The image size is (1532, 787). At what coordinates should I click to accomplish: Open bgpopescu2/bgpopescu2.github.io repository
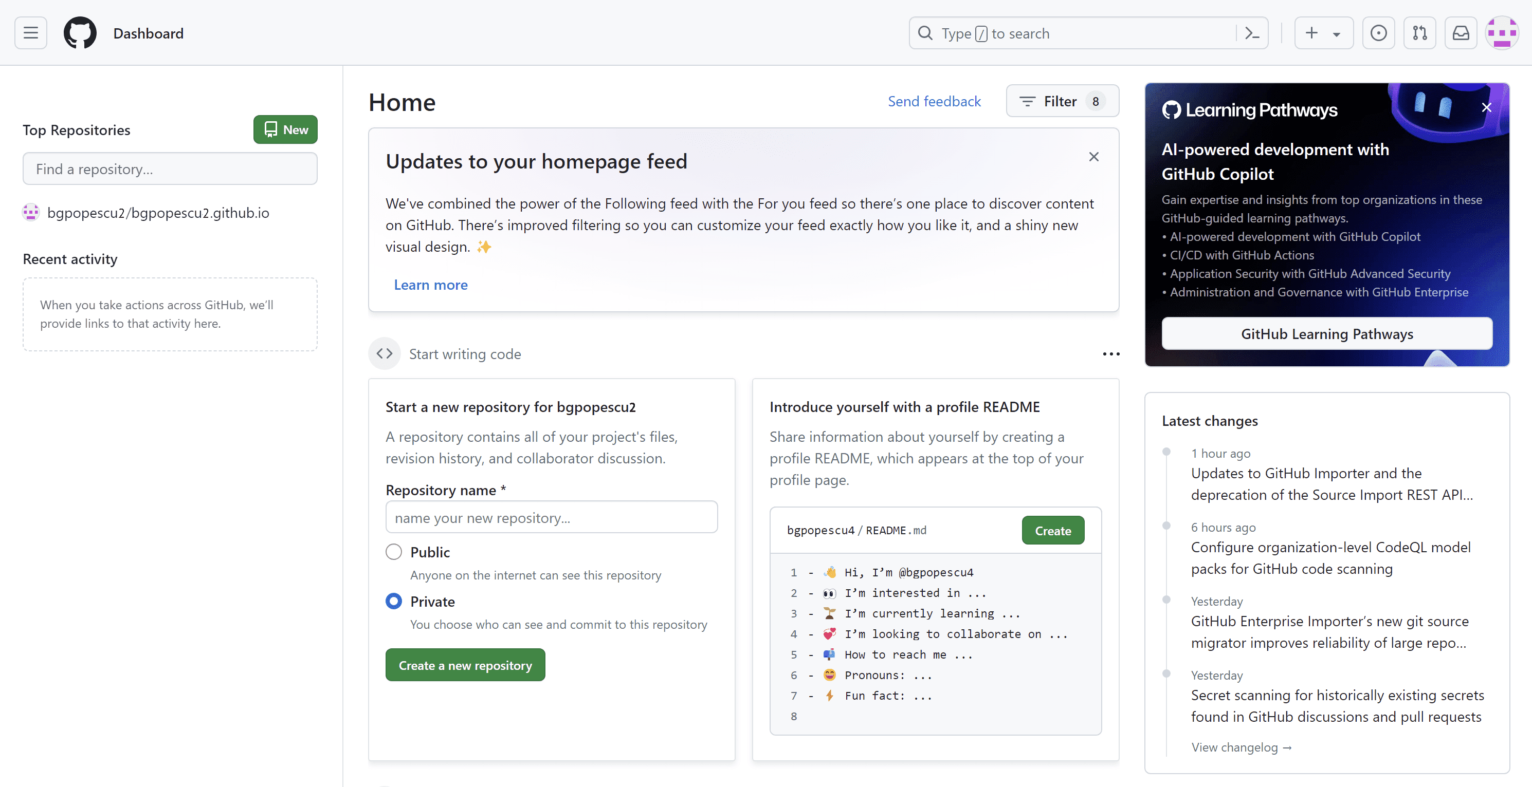click(158, 213)
